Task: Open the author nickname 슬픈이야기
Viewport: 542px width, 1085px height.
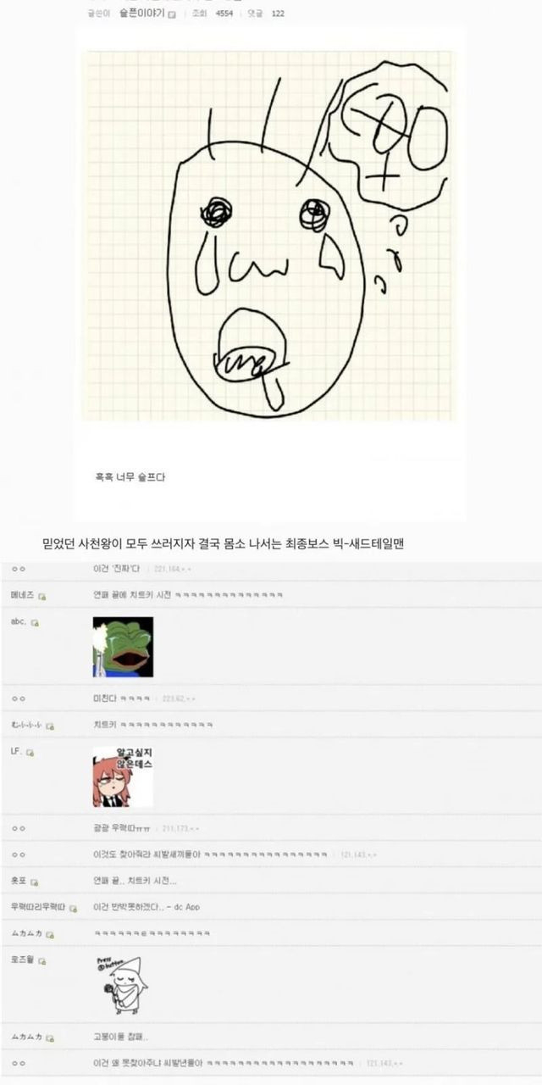Action: [x=141, y=14]
